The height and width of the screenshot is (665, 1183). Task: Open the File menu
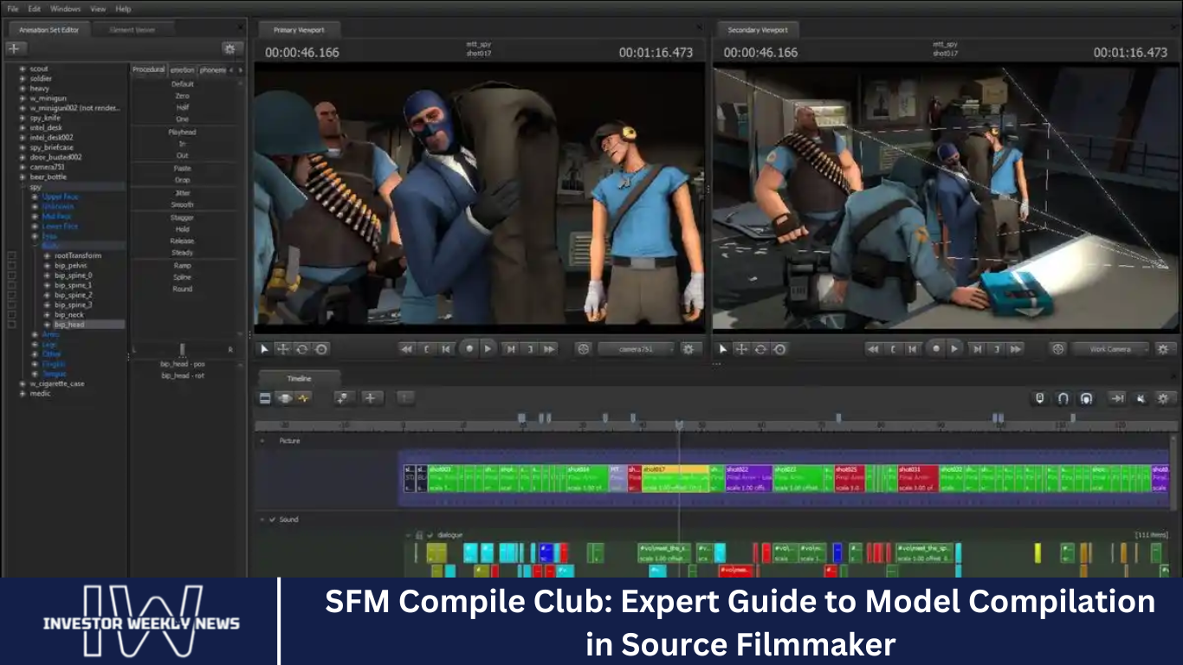pyautogui.click(x=12, y=9)
